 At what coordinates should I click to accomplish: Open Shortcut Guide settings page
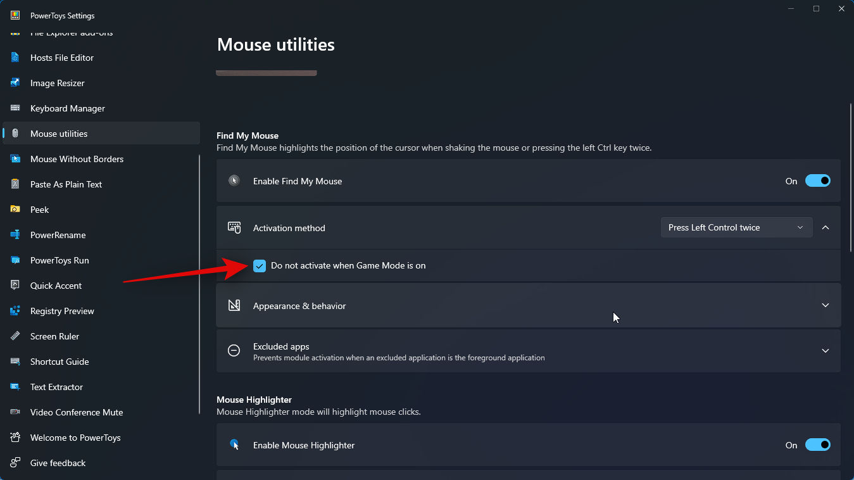point(101,362)
